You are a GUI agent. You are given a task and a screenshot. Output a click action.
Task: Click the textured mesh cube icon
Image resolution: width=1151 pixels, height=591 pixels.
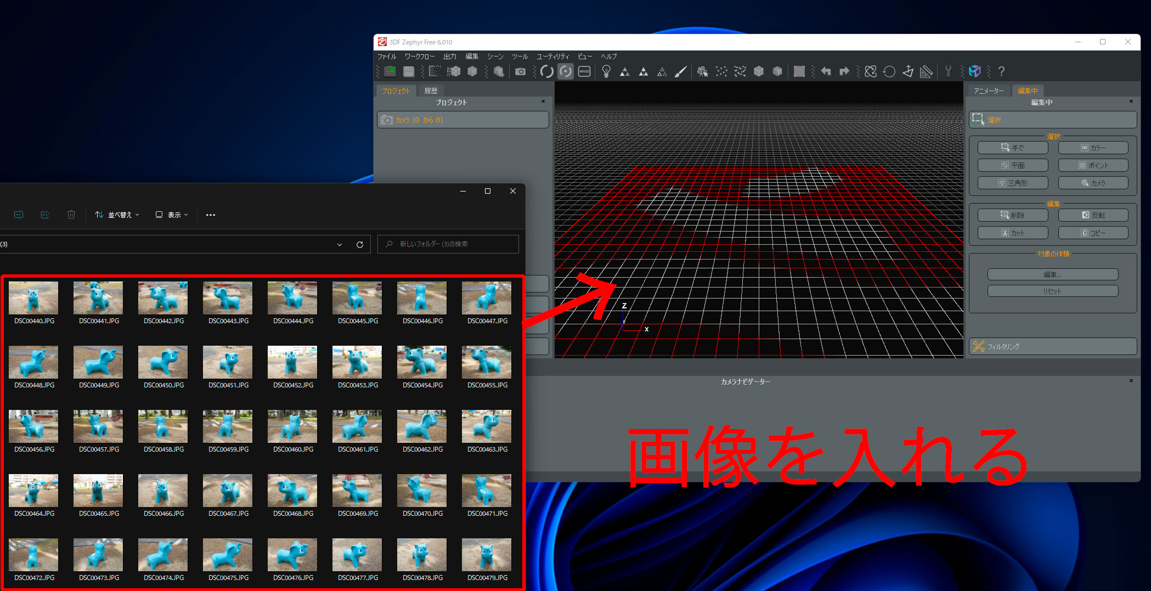tap(499, 71)
